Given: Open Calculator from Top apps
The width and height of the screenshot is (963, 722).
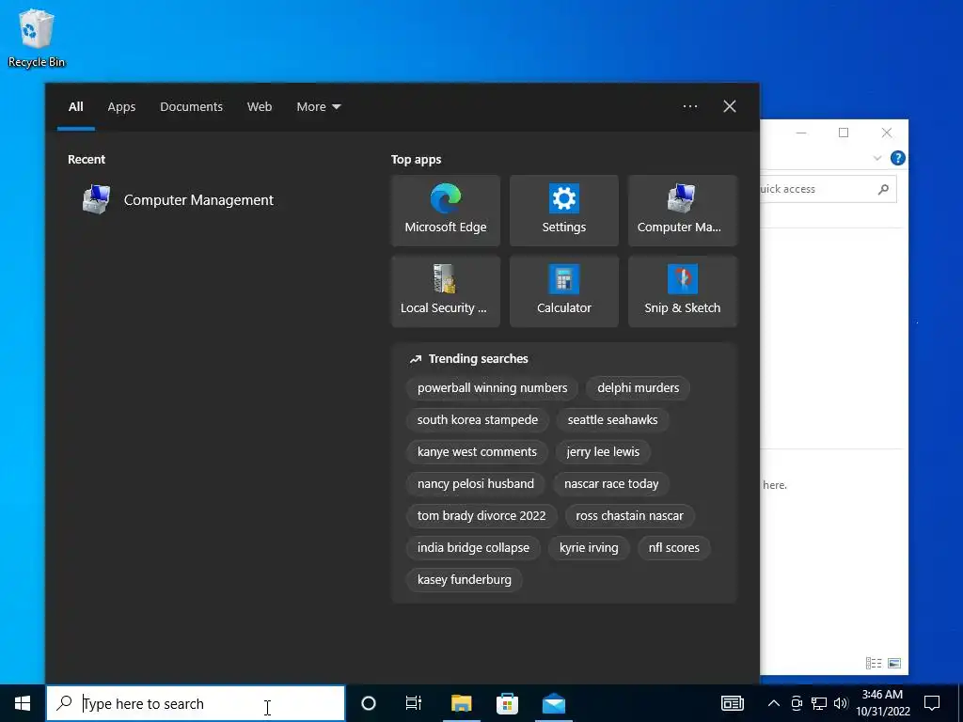Looking at the screenshot, I should point(564,291).
